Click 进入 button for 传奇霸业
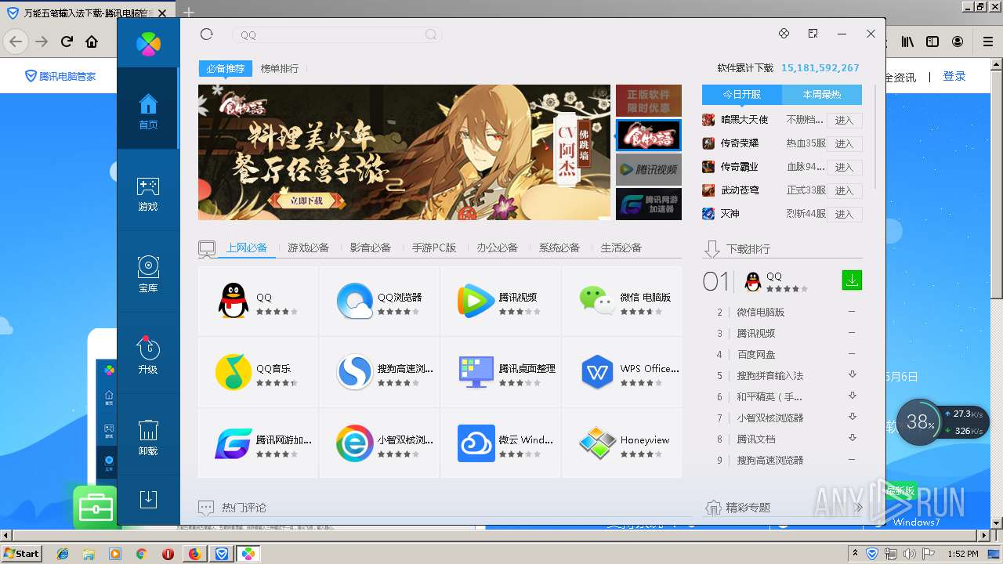 [x=844, y=168]
